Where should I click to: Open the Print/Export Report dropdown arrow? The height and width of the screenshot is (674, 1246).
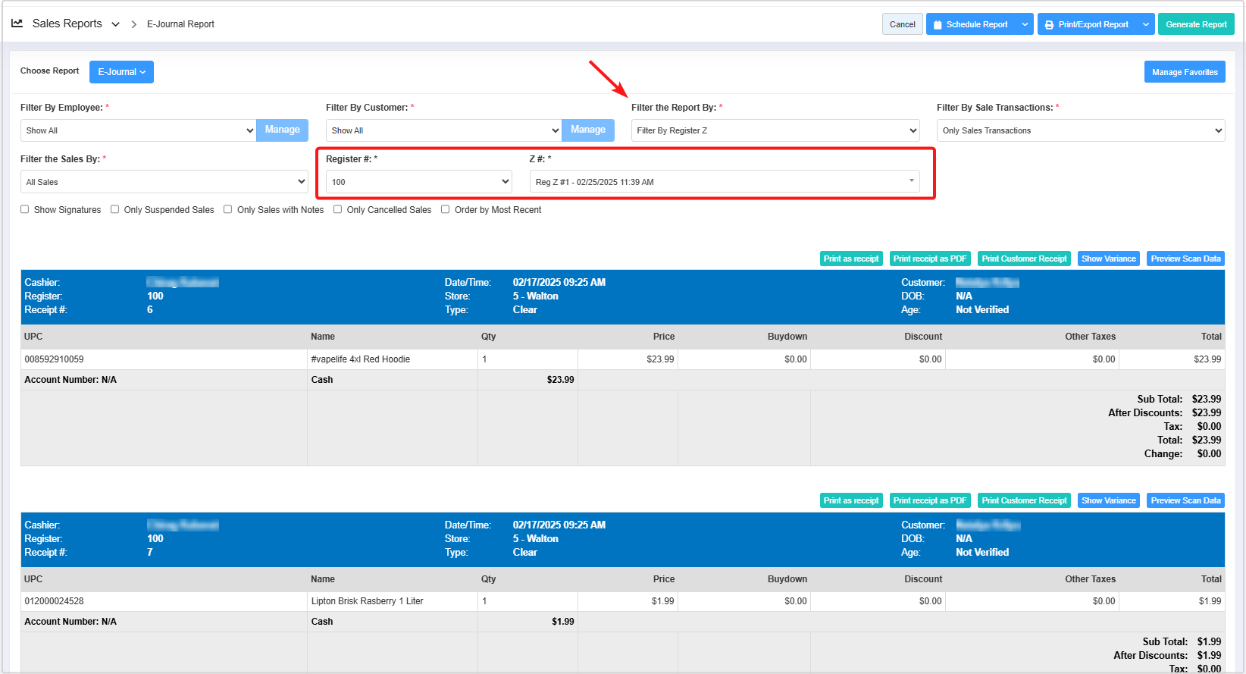1145,24
